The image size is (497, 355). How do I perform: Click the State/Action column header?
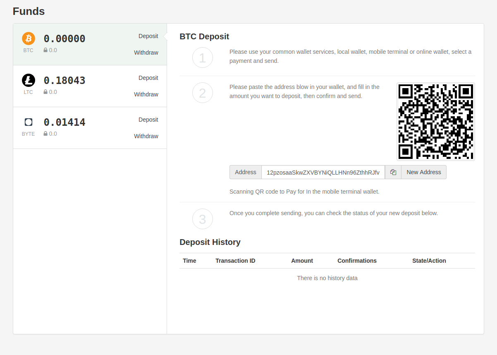coord(429,261)
